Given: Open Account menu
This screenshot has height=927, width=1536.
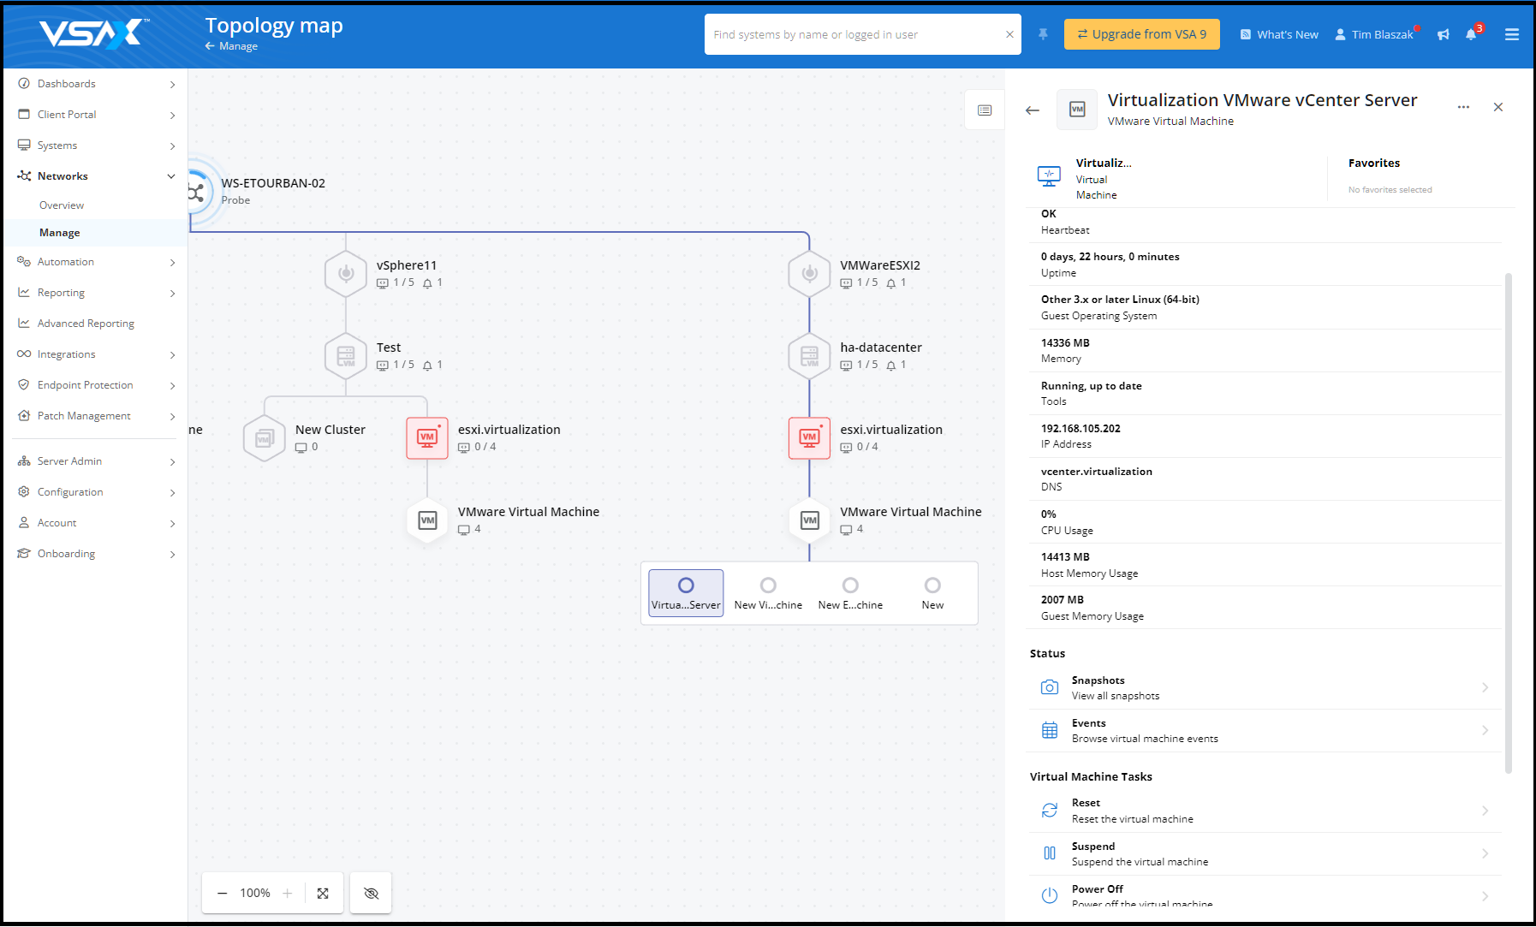Looking at the screenshot, I should (96, 523).
